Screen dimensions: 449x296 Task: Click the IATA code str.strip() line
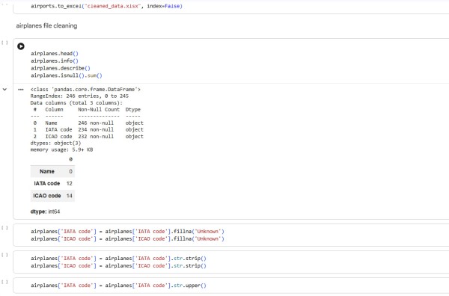[118, 259]
